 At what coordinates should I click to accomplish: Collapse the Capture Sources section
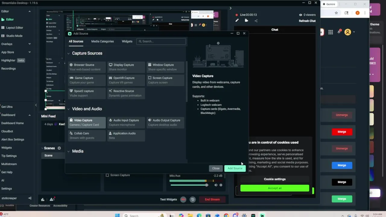click(69, 53)
